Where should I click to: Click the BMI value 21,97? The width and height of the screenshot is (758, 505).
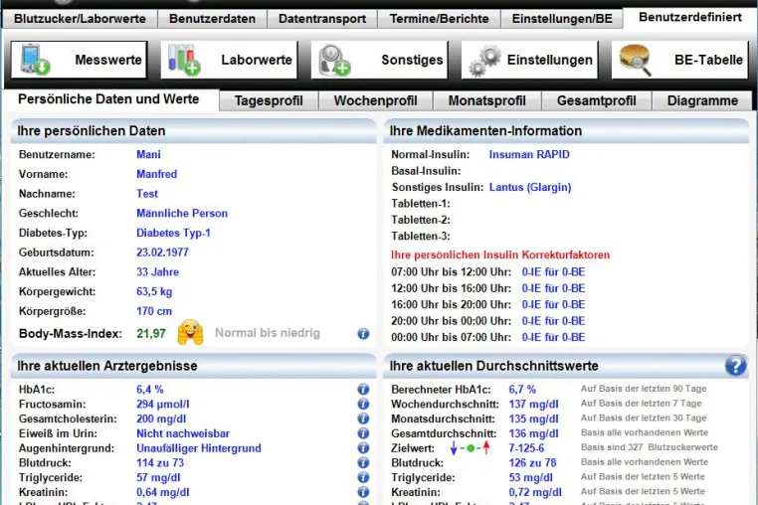(151, 333)
